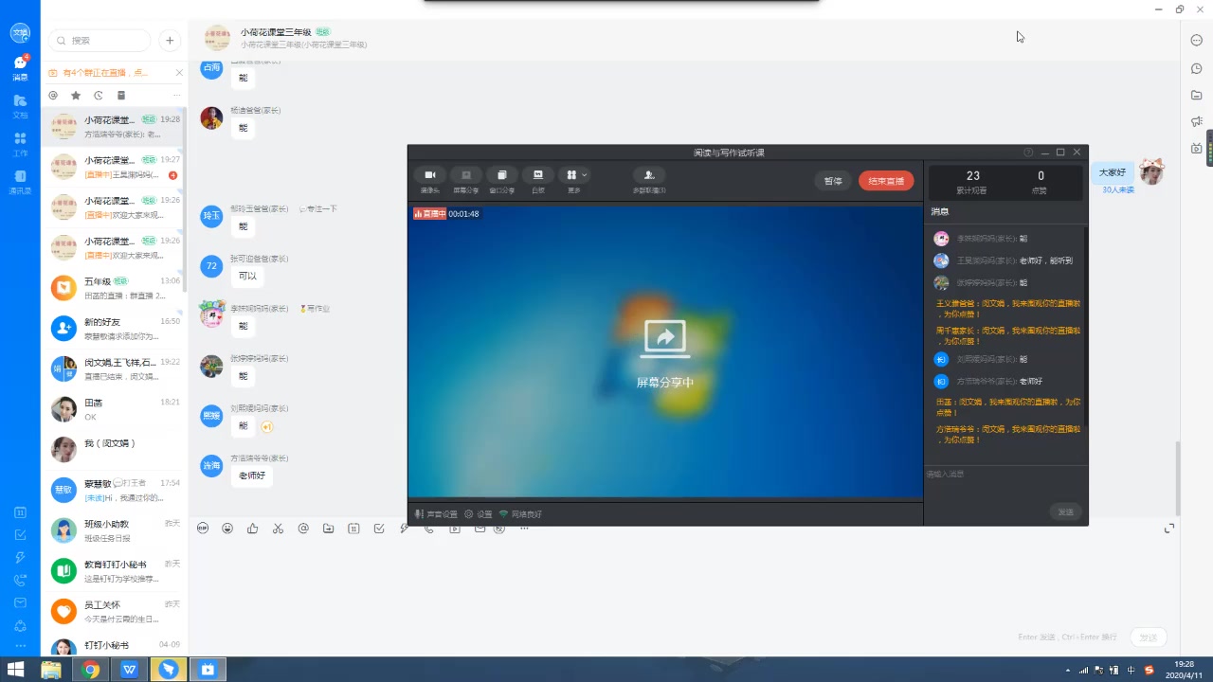1213x682 pixels.
Task: Open the 教育钉钉小秘书 conversation
Action: coord(115,570)
